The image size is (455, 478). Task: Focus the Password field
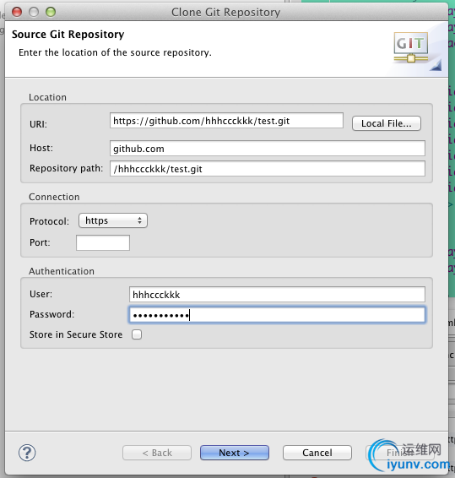(277, 315)
